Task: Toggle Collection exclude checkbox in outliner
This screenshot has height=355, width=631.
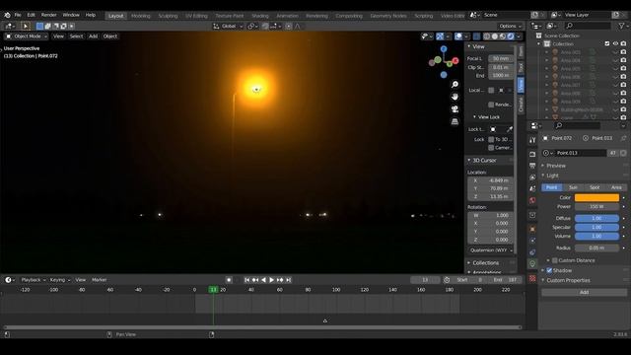Action: point(607,43)
